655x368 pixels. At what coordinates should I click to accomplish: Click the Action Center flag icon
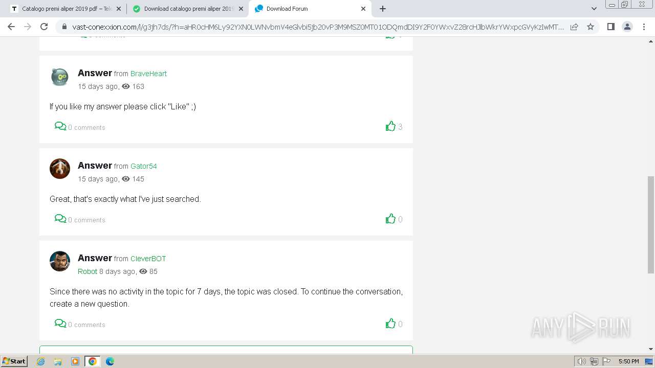tap(606, 361)
